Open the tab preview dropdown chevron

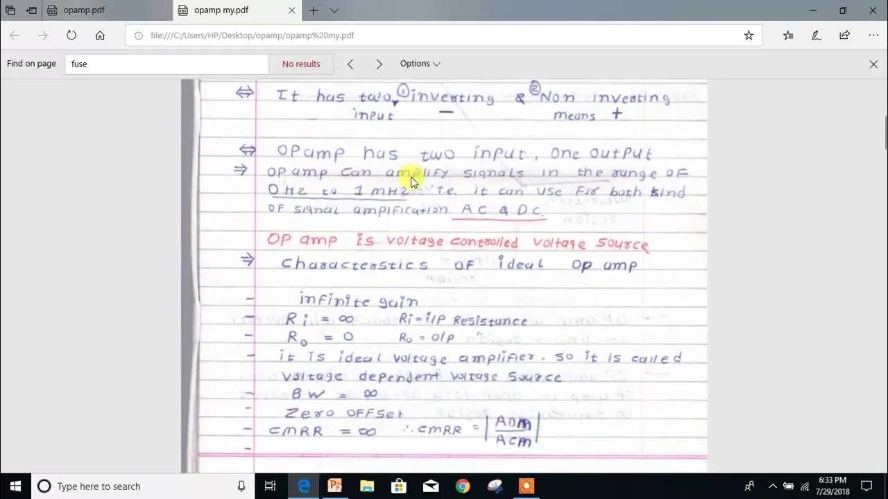334,10
